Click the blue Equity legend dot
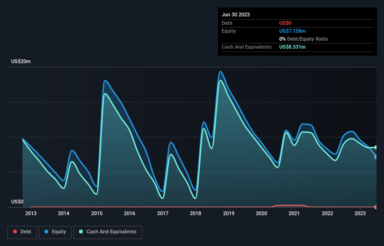 [x=46, y=232]
